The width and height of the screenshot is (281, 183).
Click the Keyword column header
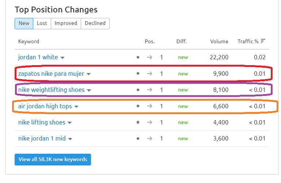click(29, 41)
